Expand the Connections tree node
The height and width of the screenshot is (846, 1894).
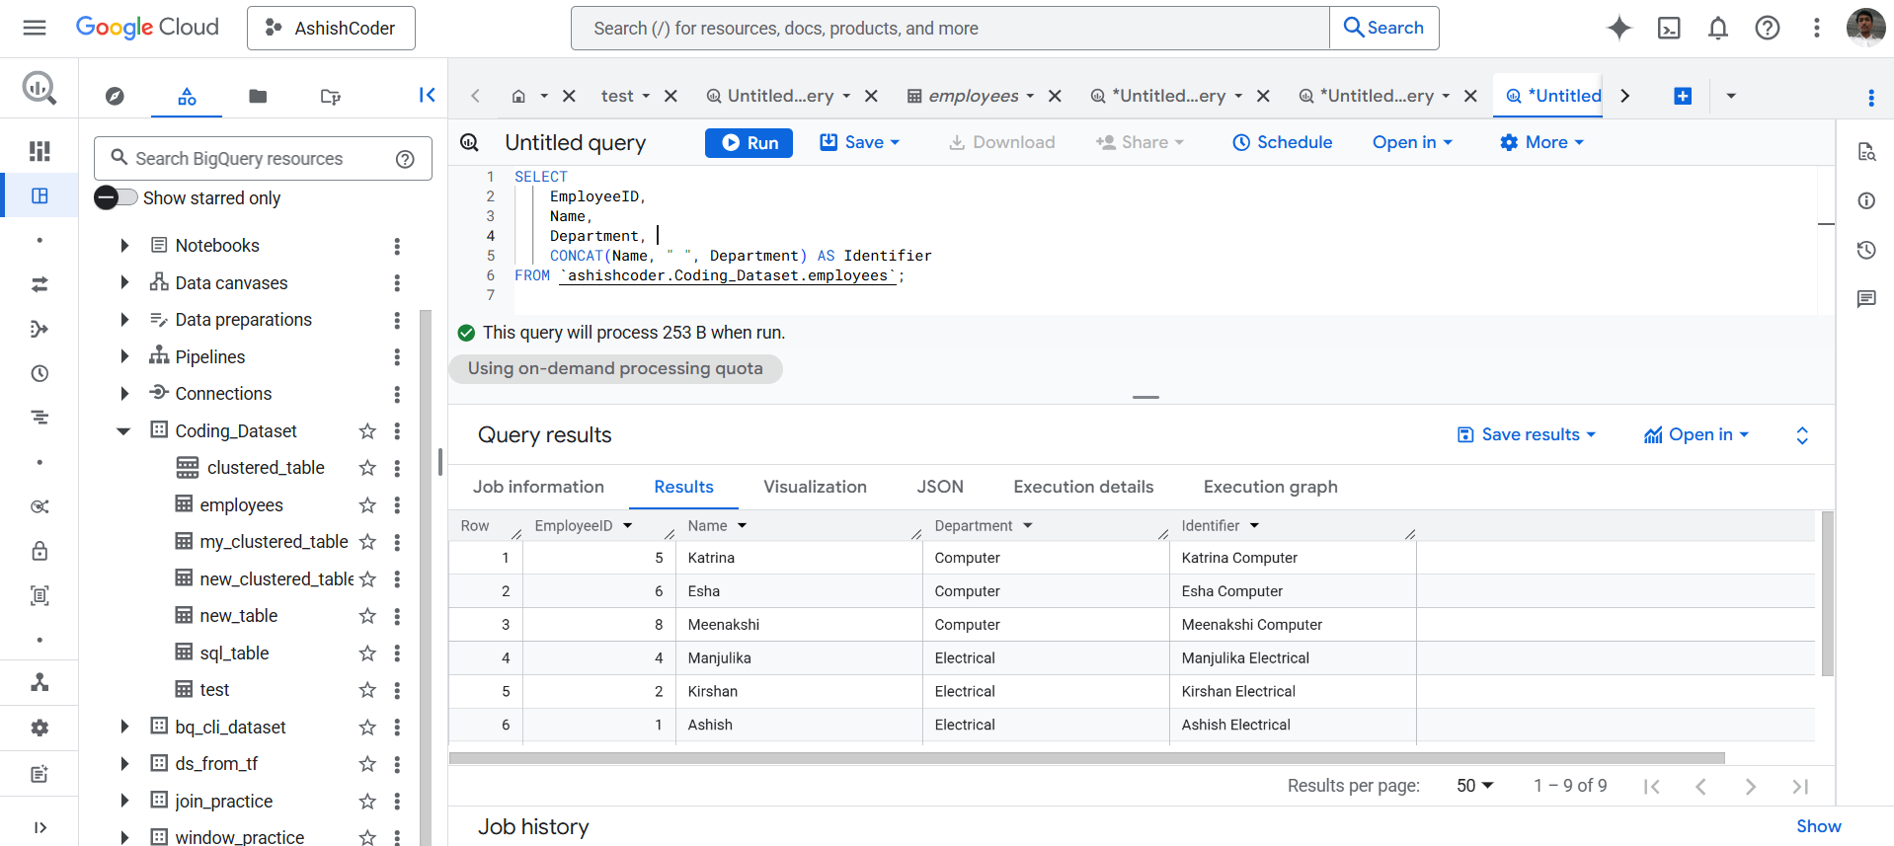click(124, 393)
